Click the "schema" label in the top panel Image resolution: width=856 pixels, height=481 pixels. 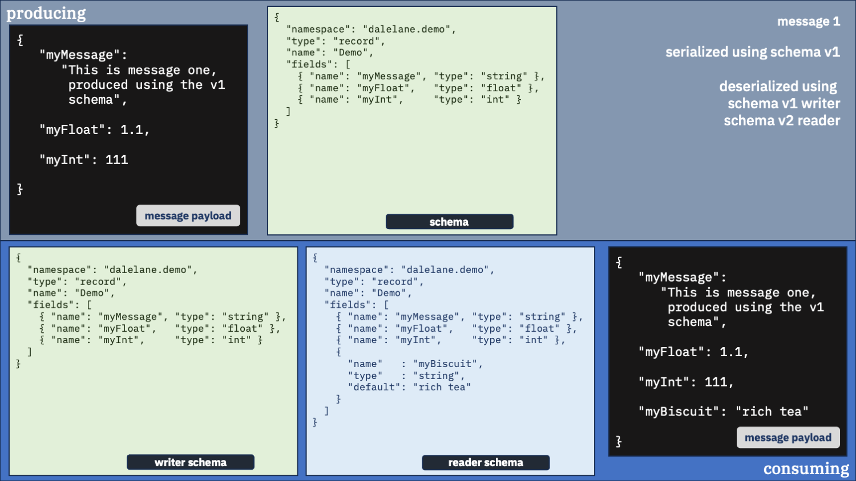449,222
